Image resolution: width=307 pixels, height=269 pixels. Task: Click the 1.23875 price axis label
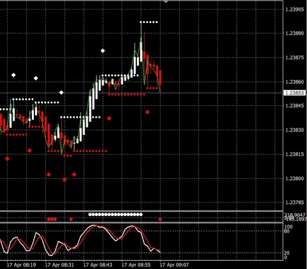pyautogui.click(x=295, y=58)
